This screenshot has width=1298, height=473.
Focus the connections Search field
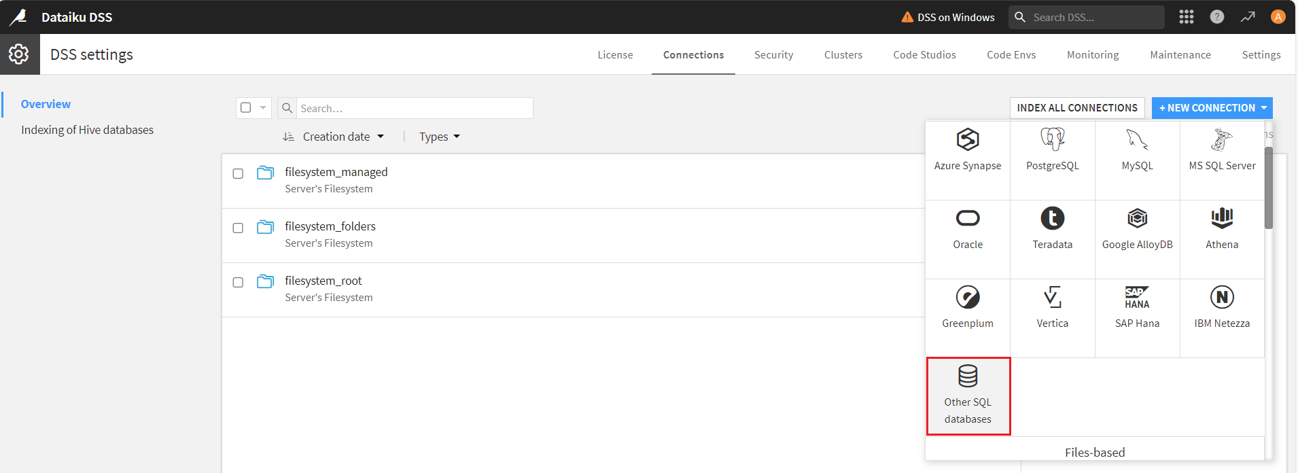[415, 108]
